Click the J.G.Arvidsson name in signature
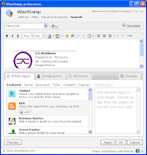The image size is (147, 155). [45, 53]
